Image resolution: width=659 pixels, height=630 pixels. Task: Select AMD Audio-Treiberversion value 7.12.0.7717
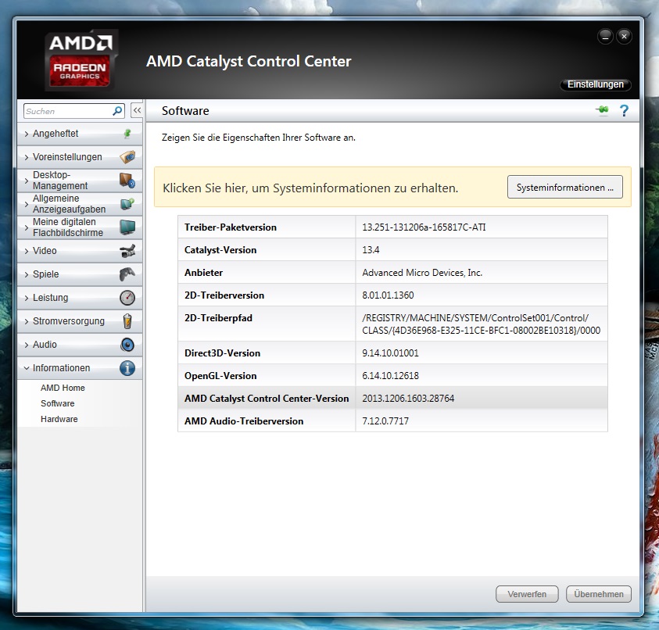pyautogui.click(x=385, y=421)
